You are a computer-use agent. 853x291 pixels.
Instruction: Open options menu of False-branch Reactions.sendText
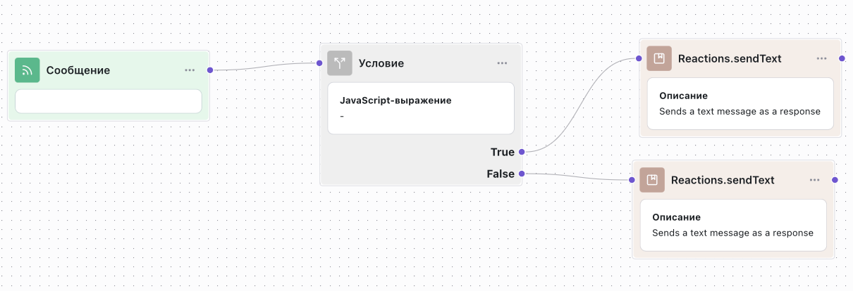814,180
